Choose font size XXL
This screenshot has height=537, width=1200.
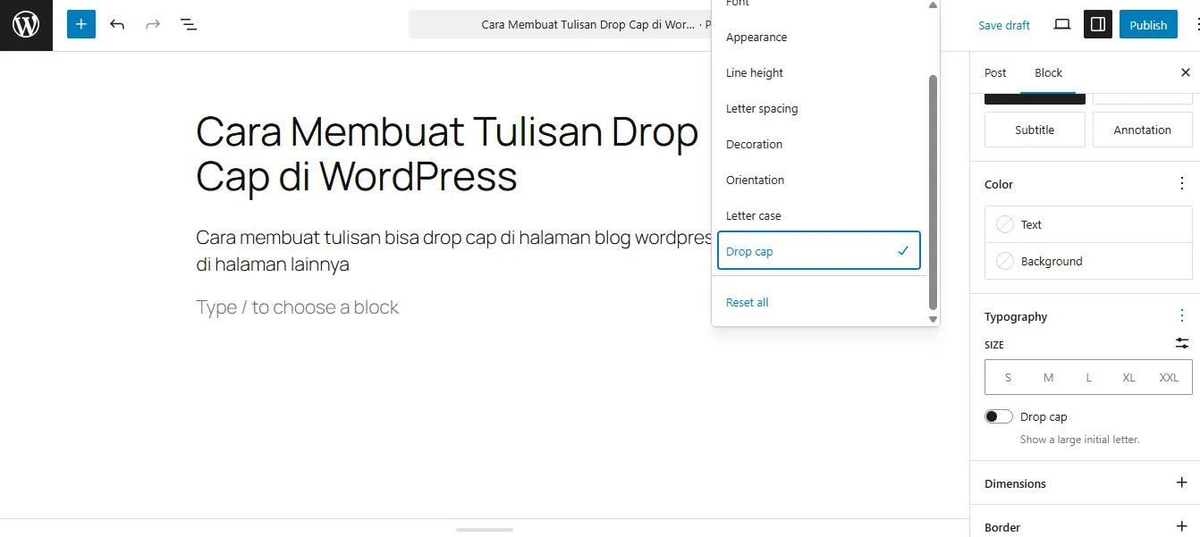[1169, 377]
